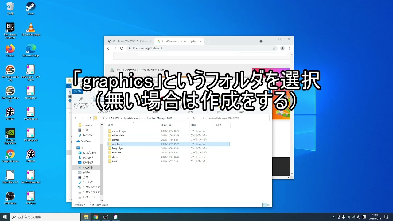The image size is (393, 221).
Task: Bookmark this page with the star icon
Action: 274,48
